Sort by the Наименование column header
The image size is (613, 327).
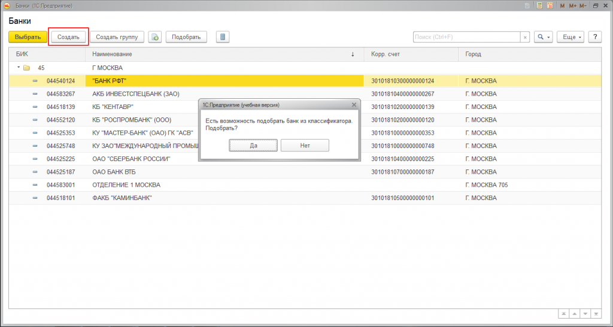point(224,54)
